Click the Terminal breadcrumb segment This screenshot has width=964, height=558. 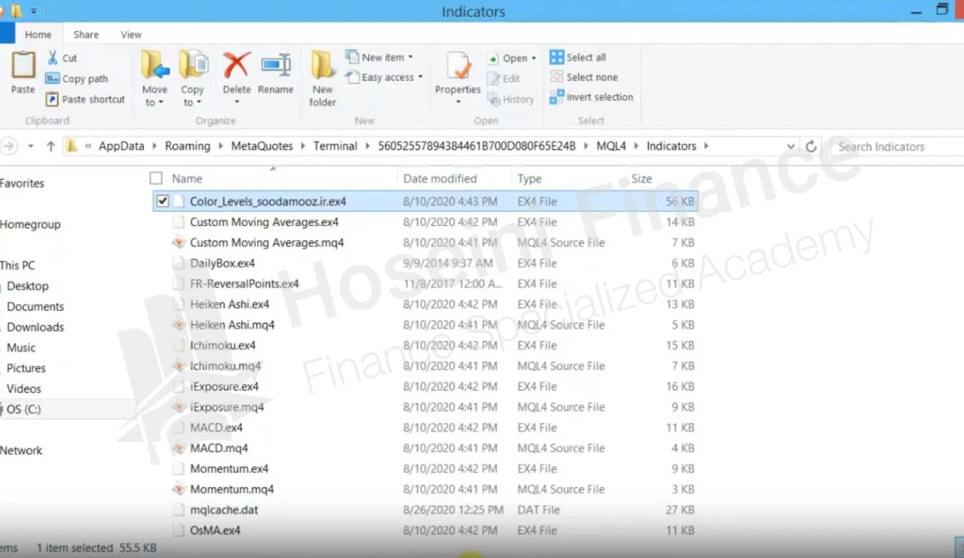[335, 146]
